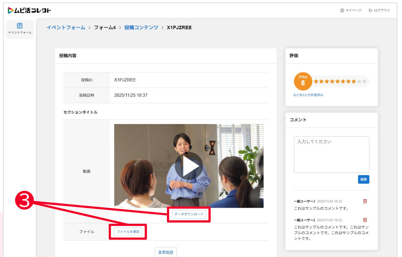Click the posting date 2025/11/25 18:37

pos(131,95)
